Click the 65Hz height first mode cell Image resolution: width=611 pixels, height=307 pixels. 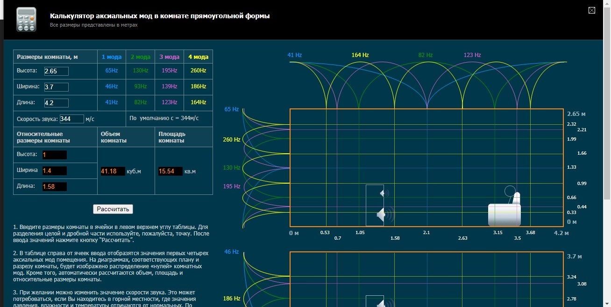pyautogui.click(x=112, y=71)
